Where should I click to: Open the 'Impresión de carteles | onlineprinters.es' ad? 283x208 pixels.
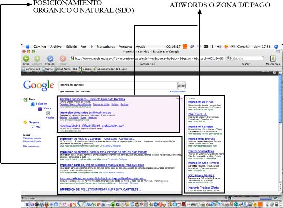point(85,113)
